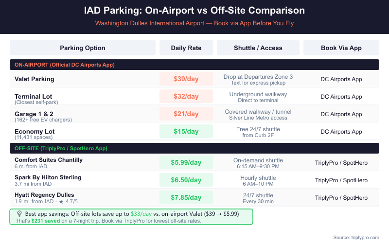Image resolution: width=389 pixels, height=243 pixels.
Task: Click the lightbulb icon beside Best app savings
Action: (x=19, y=213)
